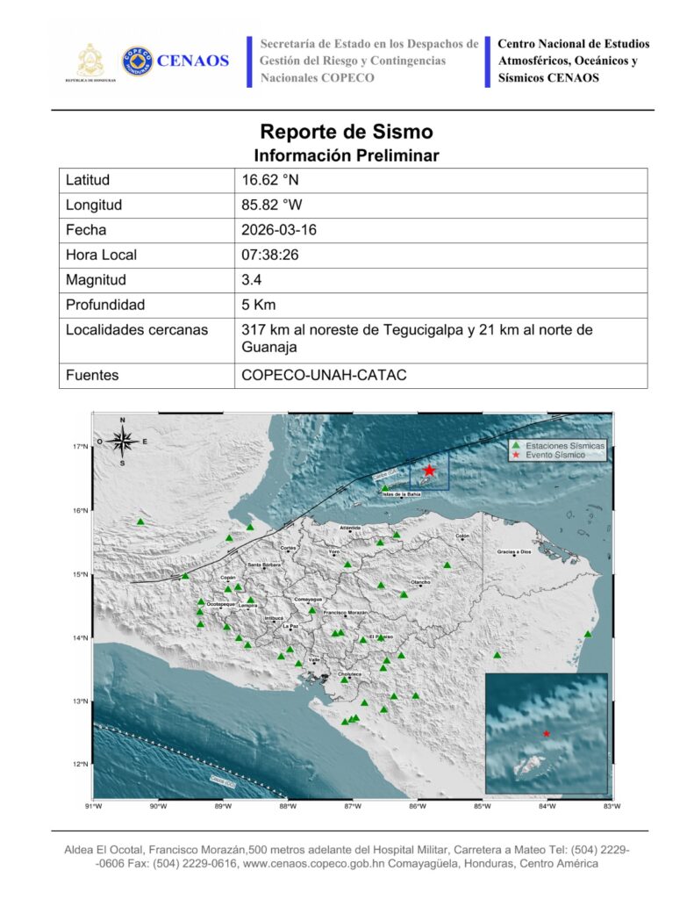Click the nearby localities description cell
Screen dimensions: 694x899
coord(440,340)
